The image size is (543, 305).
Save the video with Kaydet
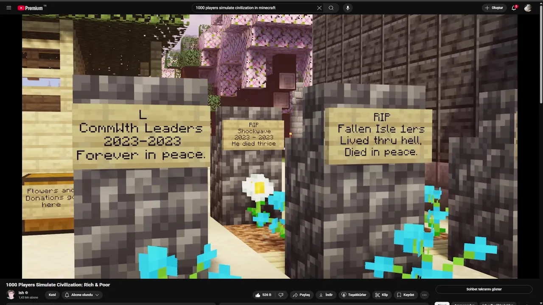[x=406, y=295]
